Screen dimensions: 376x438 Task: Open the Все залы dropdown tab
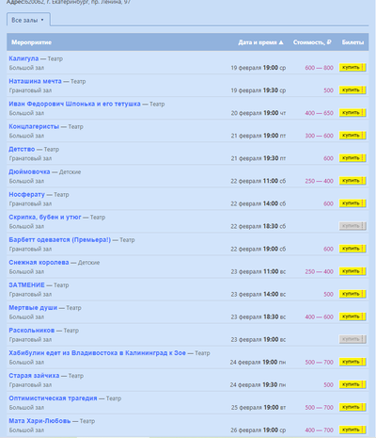(x=28, y=20)
